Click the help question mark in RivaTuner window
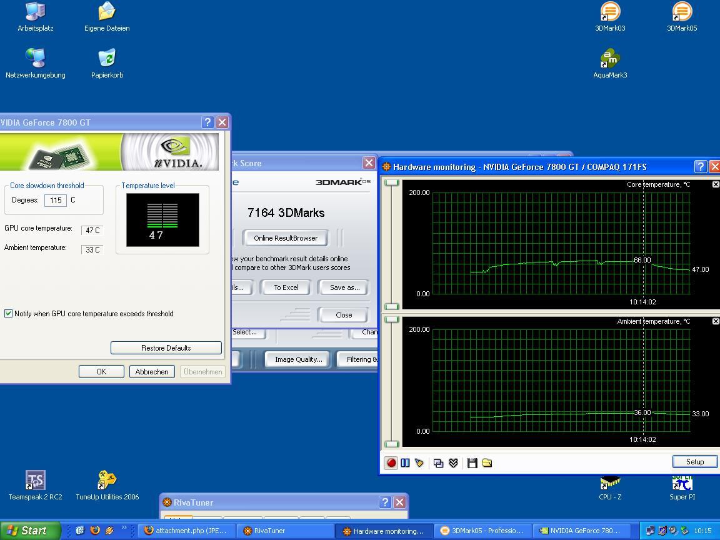This screenshot has width=720, height=540. [385, 502]
